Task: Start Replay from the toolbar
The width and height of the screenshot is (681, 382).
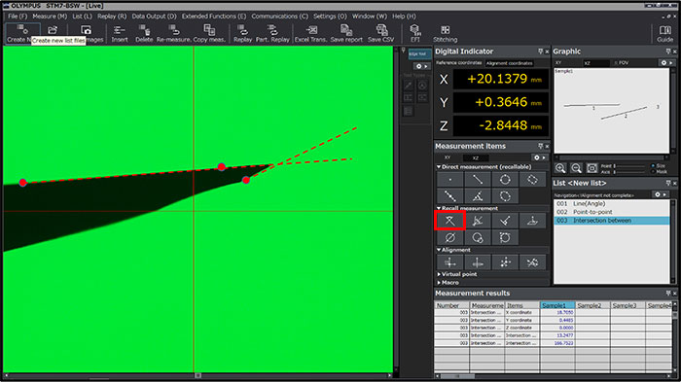Action: pos(243,33)
